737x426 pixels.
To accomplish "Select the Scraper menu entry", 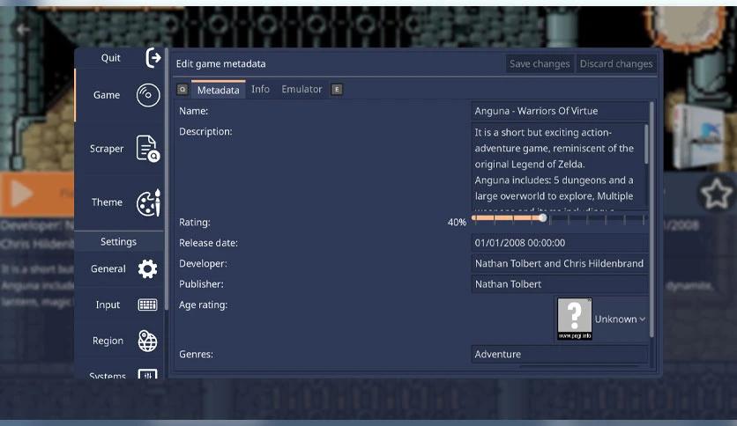I will (x=119, y=149).
